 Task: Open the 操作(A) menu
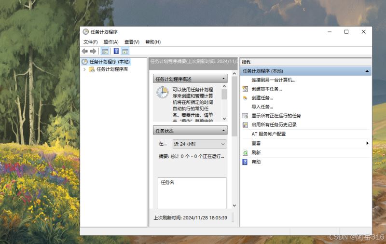point(111,42)
